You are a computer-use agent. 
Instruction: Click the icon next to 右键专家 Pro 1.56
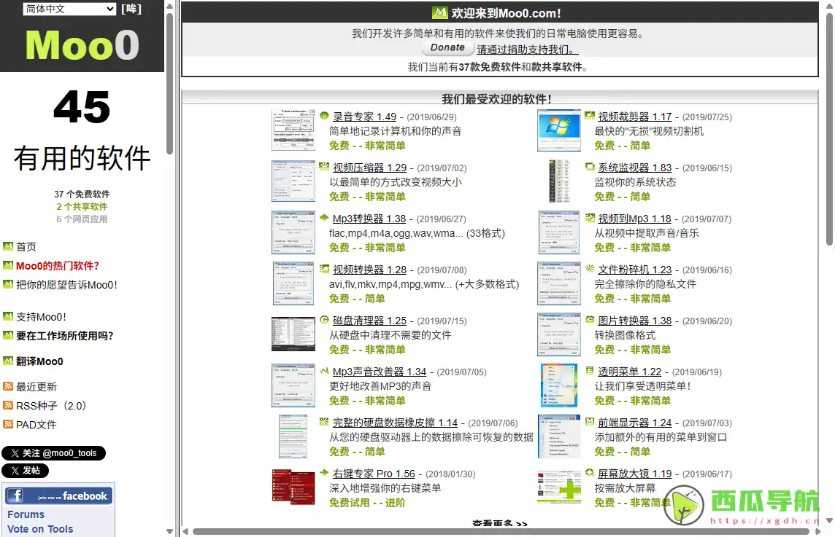pyautogui.click(x=324, y=473)
